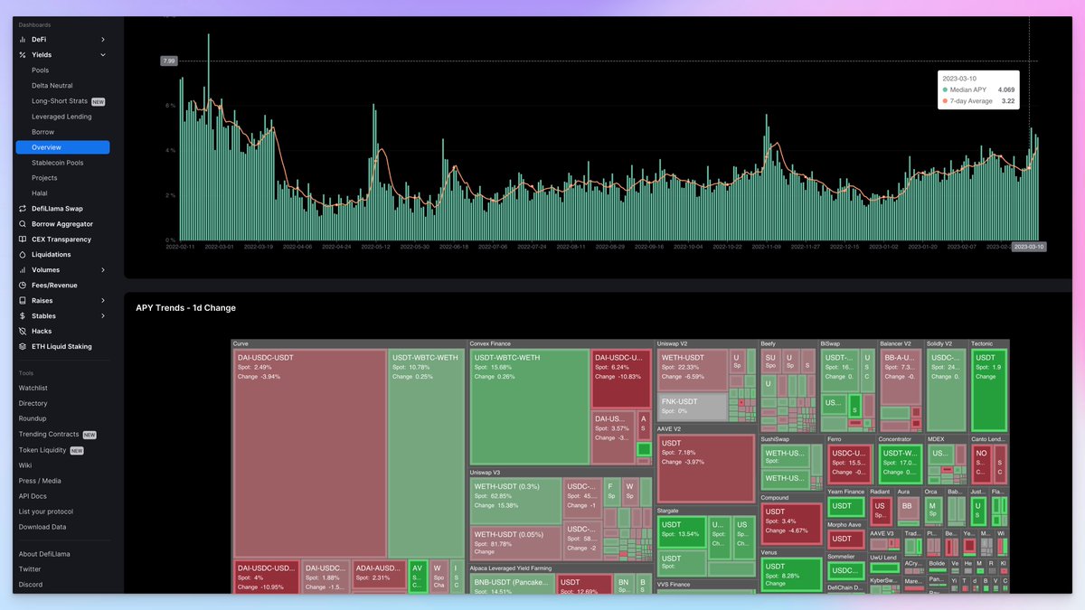Open the Twitter link in sidebar
Viewport: 1085px width, 610px height.
click(30, 569)
